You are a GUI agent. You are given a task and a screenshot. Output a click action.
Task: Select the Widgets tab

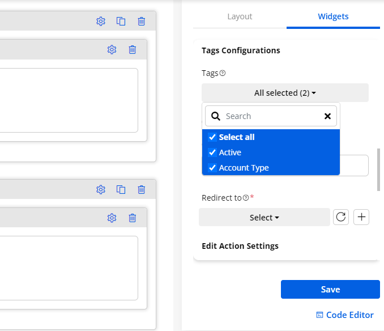(333, 16)
